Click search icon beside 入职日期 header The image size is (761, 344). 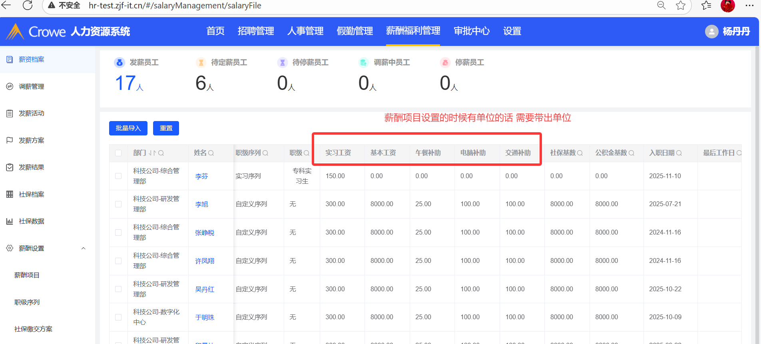pos(679,153)
